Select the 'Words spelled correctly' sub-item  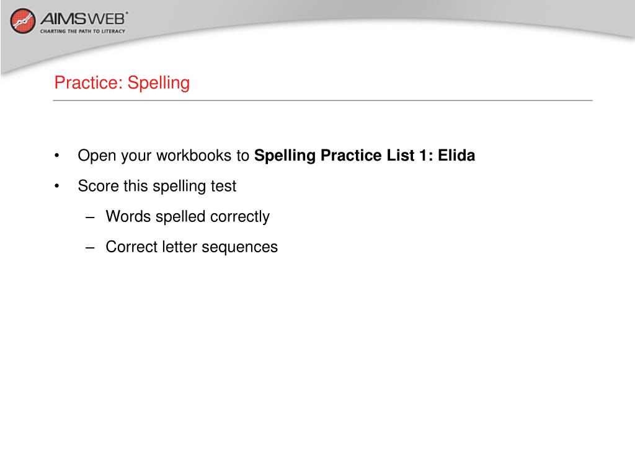point(187,217)
